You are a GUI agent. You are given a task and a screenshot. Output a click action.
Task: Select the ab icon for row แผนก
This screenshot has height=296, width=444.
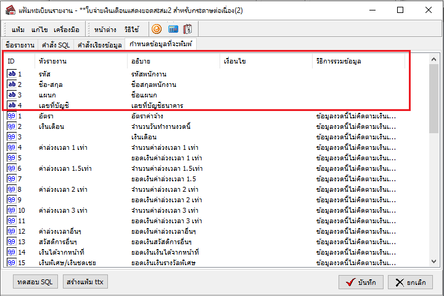coord(12,95)
